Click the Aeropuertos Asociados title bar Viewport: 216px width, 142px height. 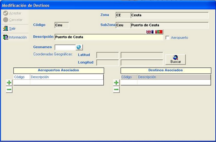pos(59,70)
